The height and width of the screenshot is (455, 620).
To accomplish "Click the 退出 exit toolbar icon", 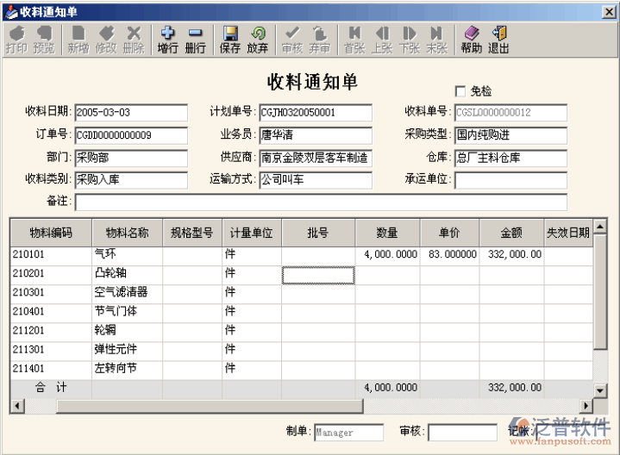I will [498, 39].
